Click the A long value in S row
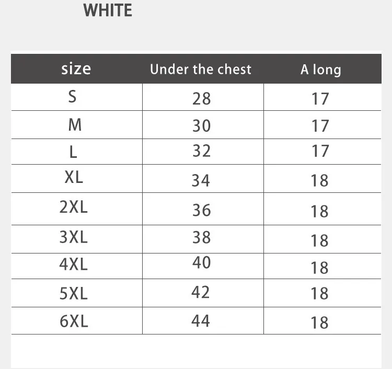Viewport: 392px width, 369px height. pyautogui.click(x=320, y=99)
